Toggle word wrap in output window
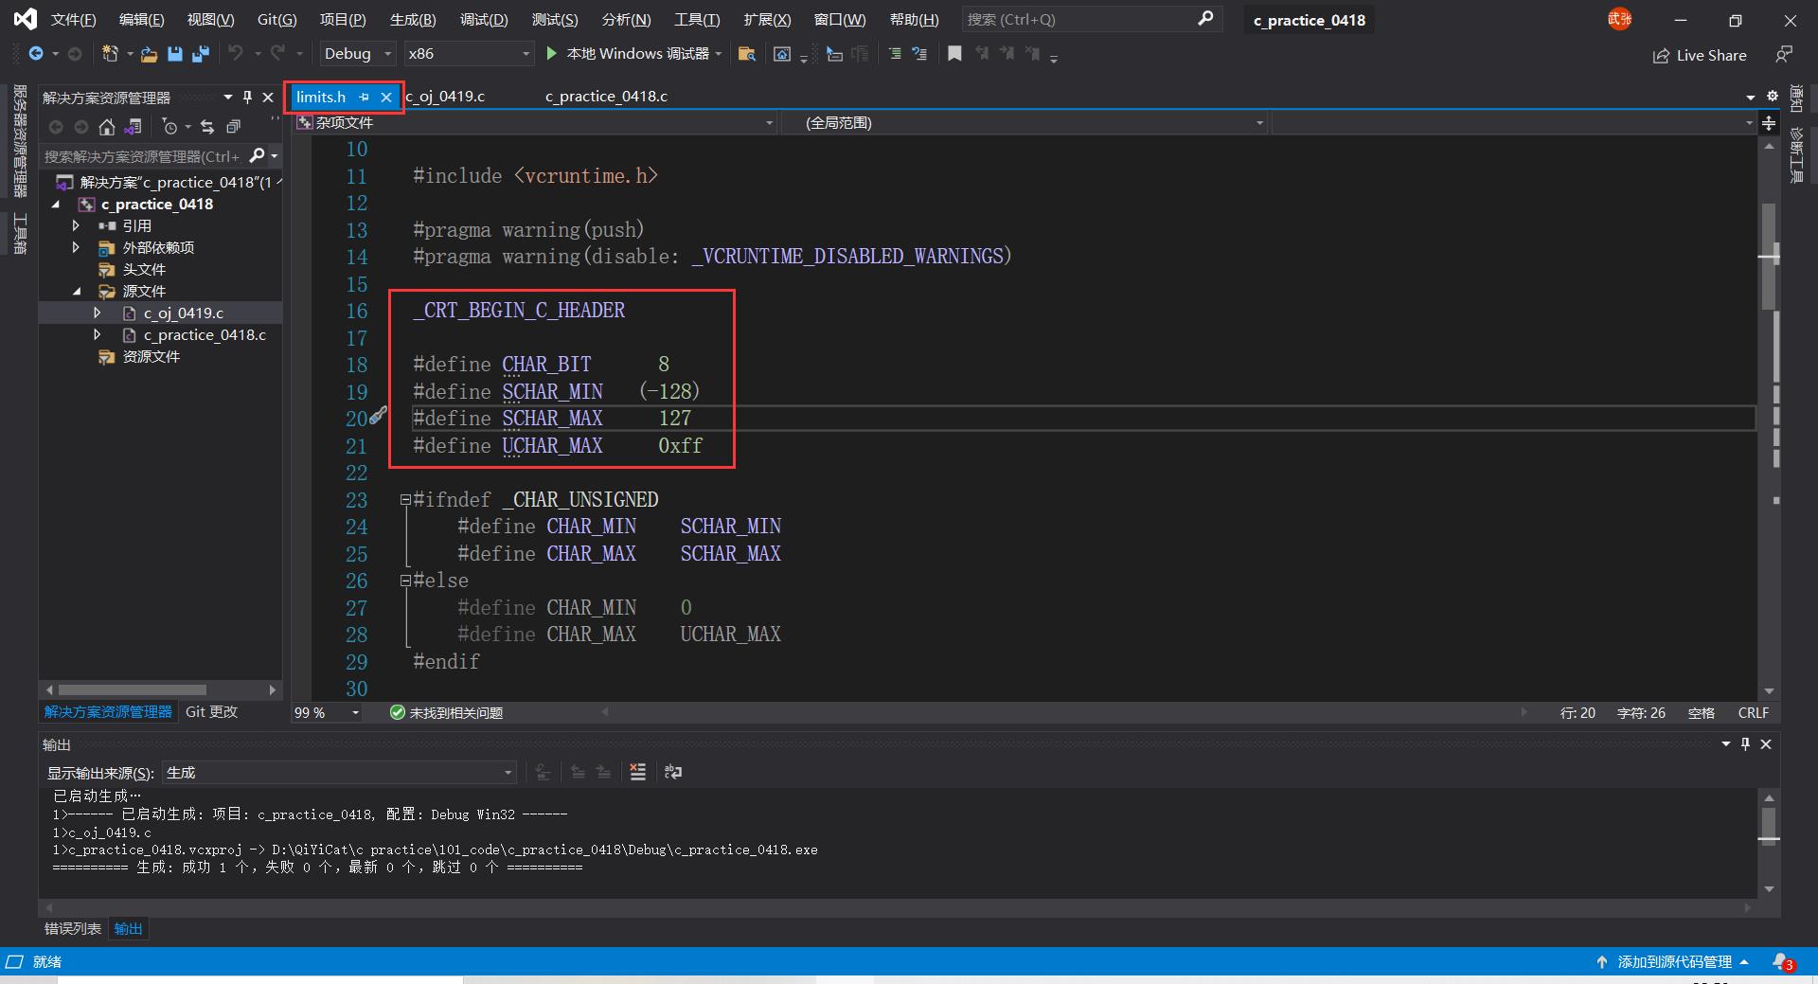 pyautogui.click(x=673, y=772)
